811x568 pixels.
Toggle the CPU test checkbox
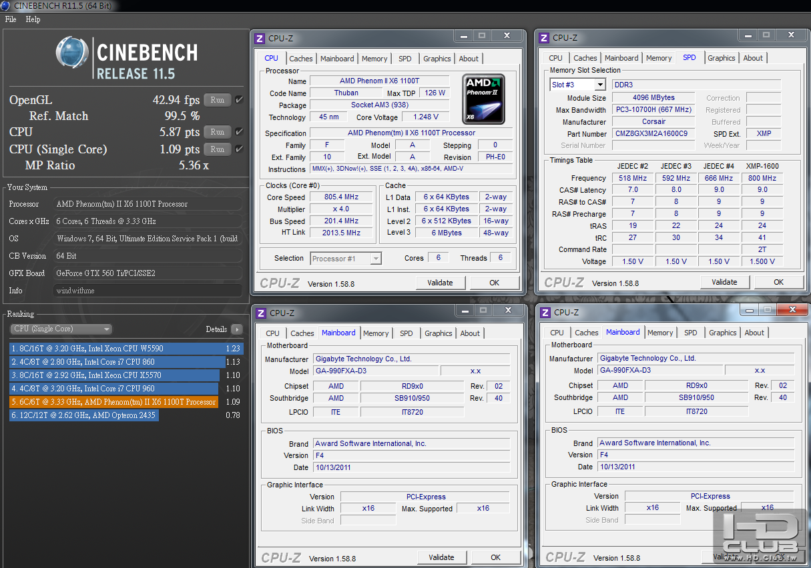239,132
